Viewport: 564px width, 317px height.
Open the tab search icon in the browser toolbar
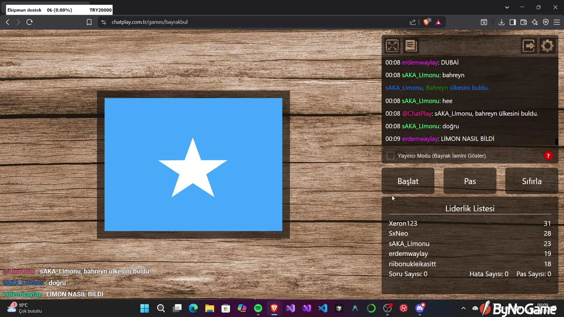pos(484,22)
